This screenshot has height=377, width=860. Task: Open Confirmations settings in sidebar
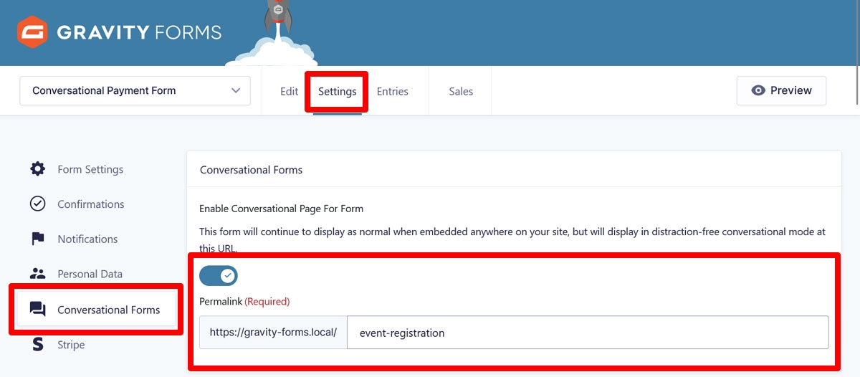pos(92,204)
